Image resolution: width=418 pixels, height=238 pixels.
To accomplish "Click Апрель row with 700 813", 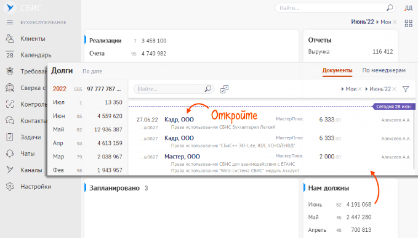I will pos(340,230).
